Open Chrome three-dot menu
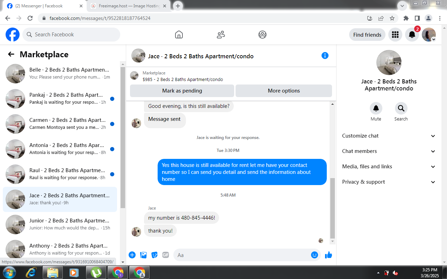This screenshot has height=279, width=447. point(439,18)
